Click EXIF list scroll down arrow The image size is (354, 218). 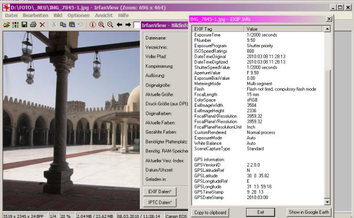(x=327, y=201)
